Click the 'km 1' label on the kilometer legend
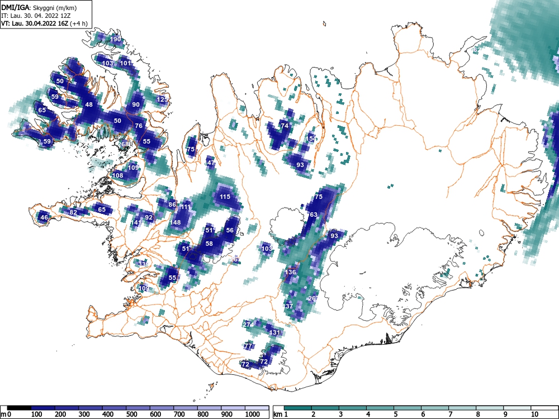The image size is (559, 419). (281, 415)
